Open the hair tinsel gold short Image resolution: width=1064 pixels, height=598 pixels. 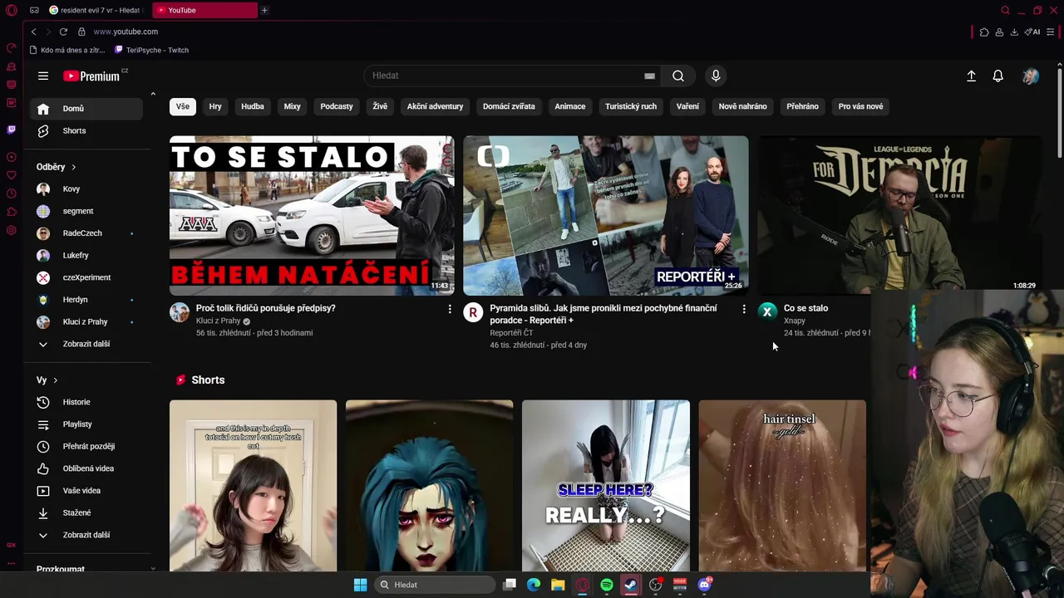pyautogui.click(x=782, y=486)
